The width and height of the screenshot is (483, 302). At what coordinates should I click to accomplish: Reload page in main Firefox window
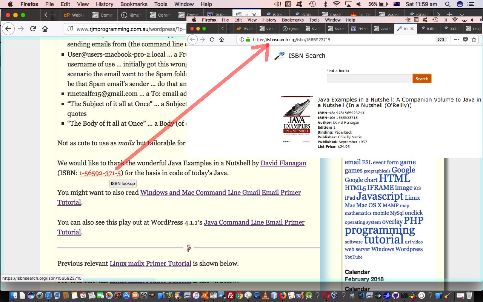(33, 29)
